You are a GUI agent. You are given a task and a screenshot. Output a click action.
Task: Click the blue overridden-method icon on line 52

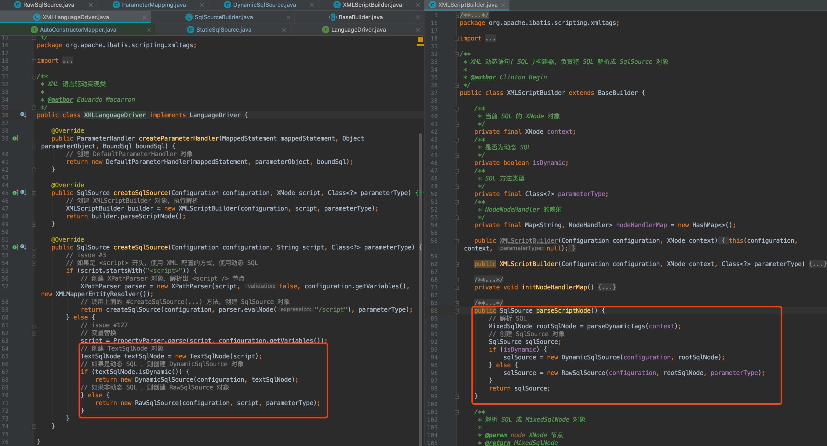23,247
